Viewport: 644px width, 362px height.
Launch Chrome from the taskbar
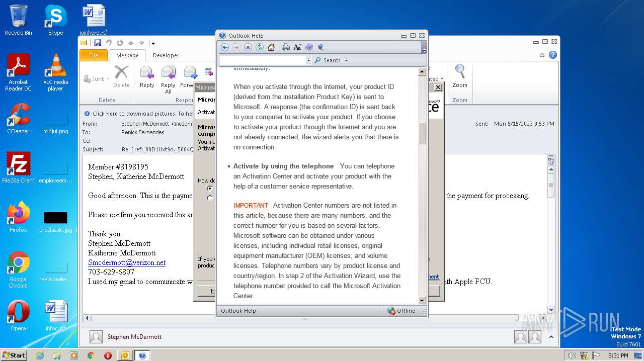(91, 355)
